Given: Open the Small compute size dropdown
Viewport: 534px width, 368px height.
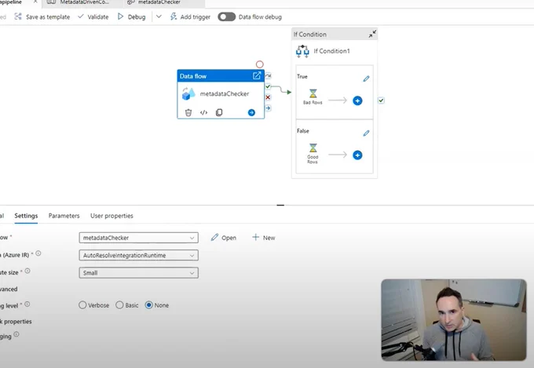Looking at the screenshot, I should 139,273.
